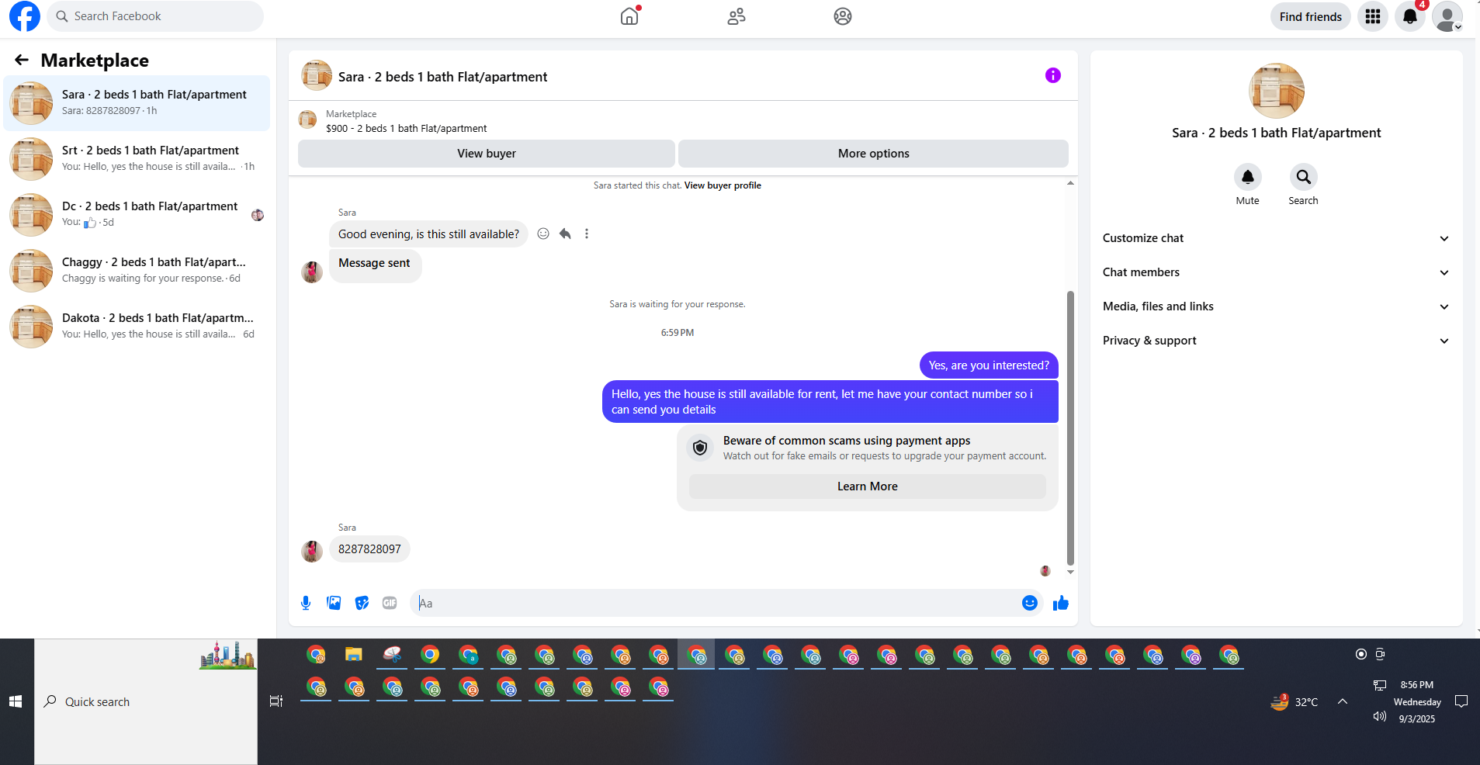1480x765 pixels.
Task: Click the 'Yes, are you interested?' message
Action: [x=989, y=365]
